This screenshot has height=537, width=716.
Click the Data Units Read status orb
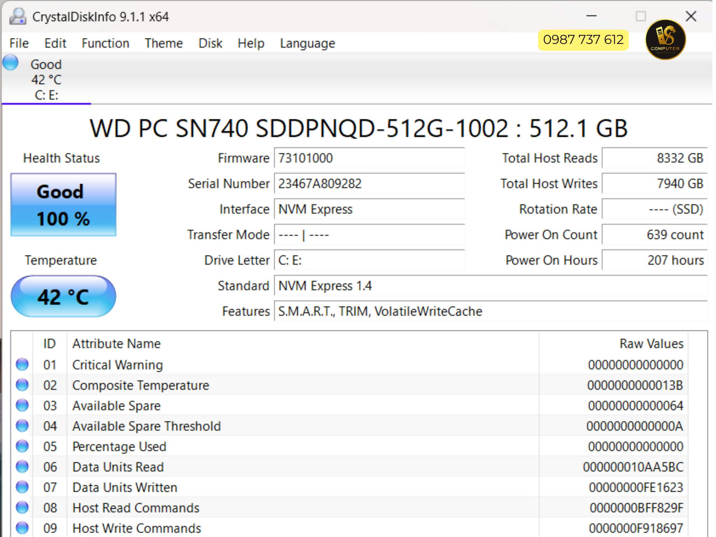pyautogui.click(x=22, y=467)
